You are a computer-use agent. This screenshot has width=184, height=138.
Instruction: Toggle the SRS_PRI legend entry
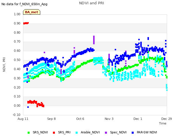tap(62, 132)
